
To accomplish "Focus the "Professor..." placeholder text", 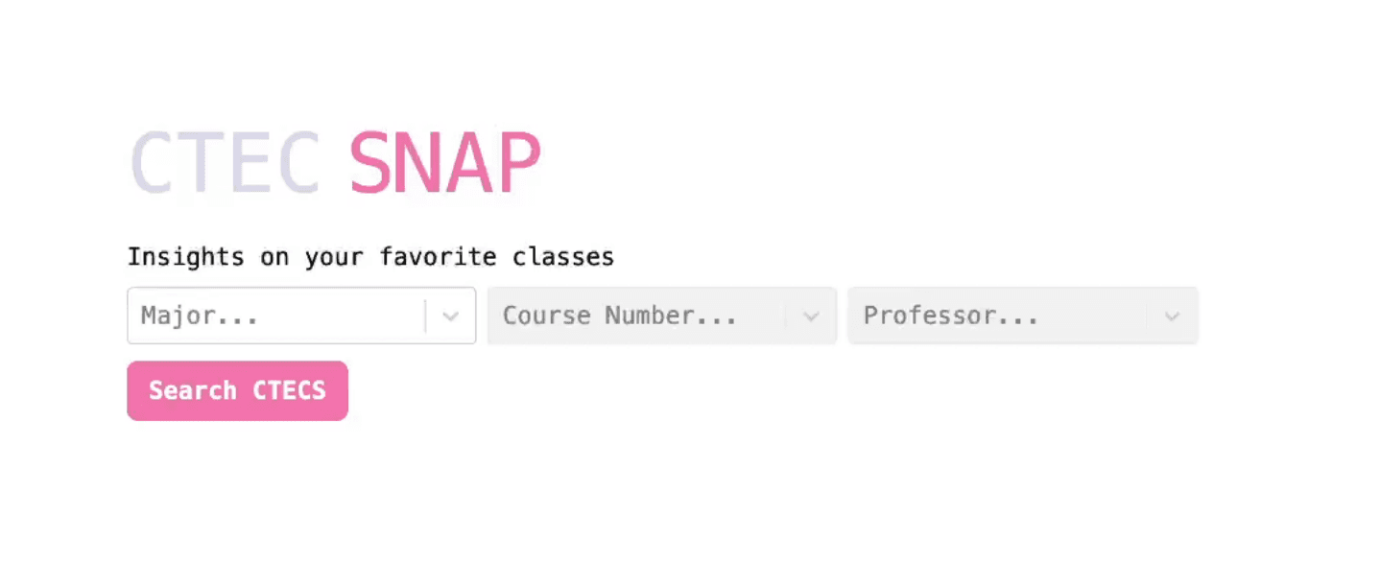I will pyautogui.click(x=951, y=316).
